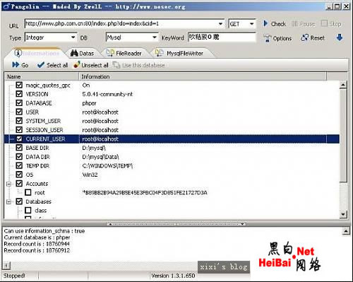Select the TEMP DIR row

tap(172, 166)
